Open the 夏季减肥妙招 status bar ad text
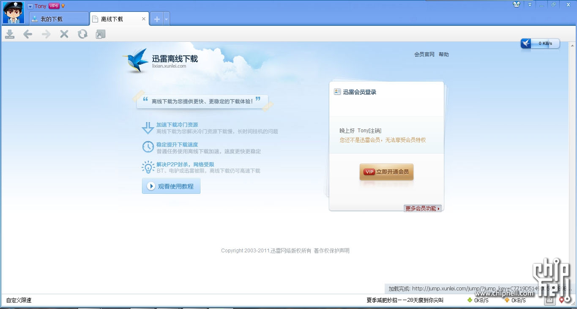The image size is (577, 309). tap(405, 301)
